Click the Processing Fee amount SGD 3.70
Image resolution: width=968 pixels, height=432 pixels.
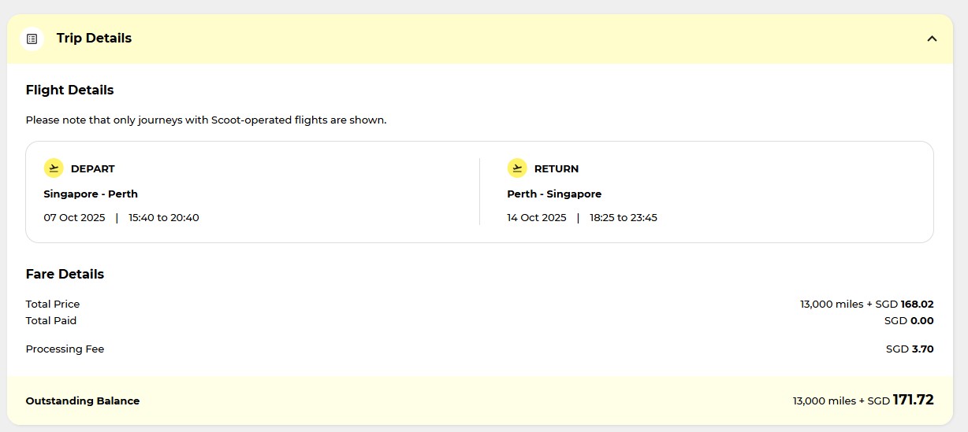pos(910,349)
